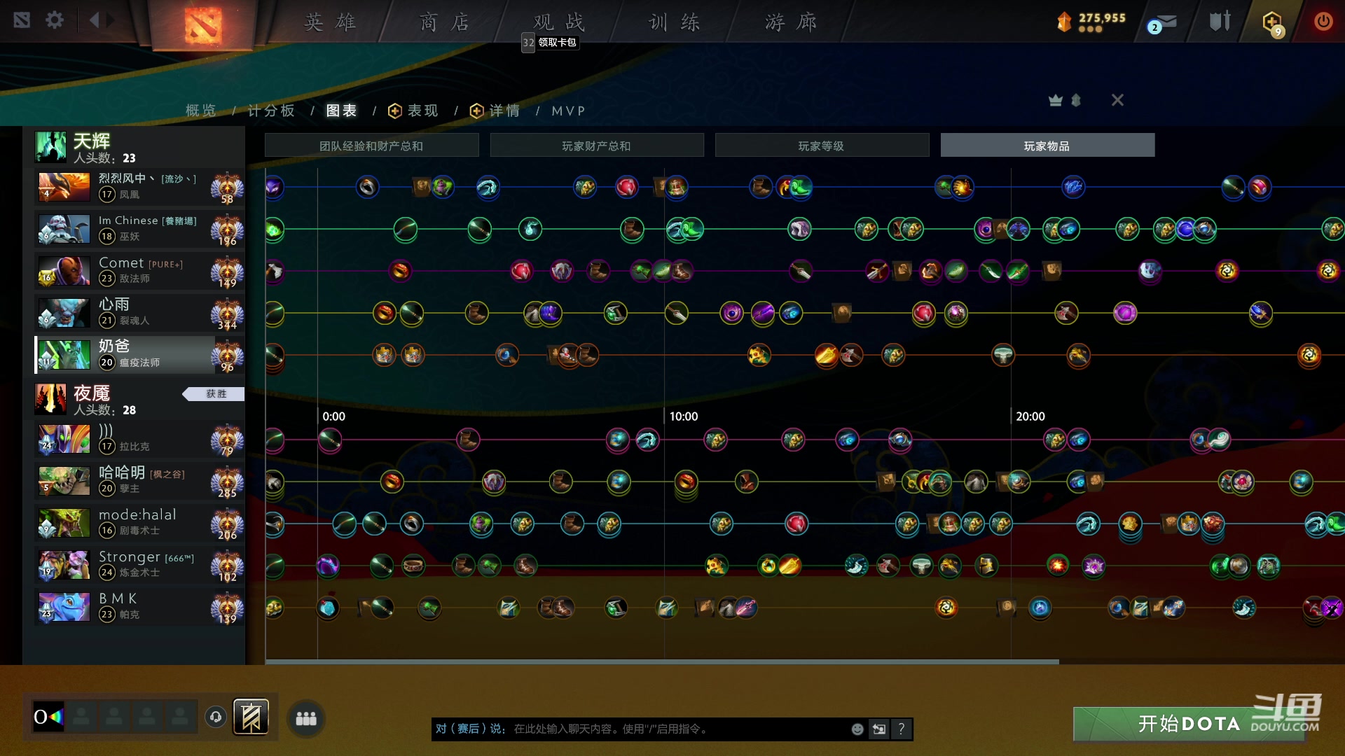Screen dimensions: 1345x756
Task: Open the Watch (观战) menu
Action: pyautogui.click(x=559, y=22)
